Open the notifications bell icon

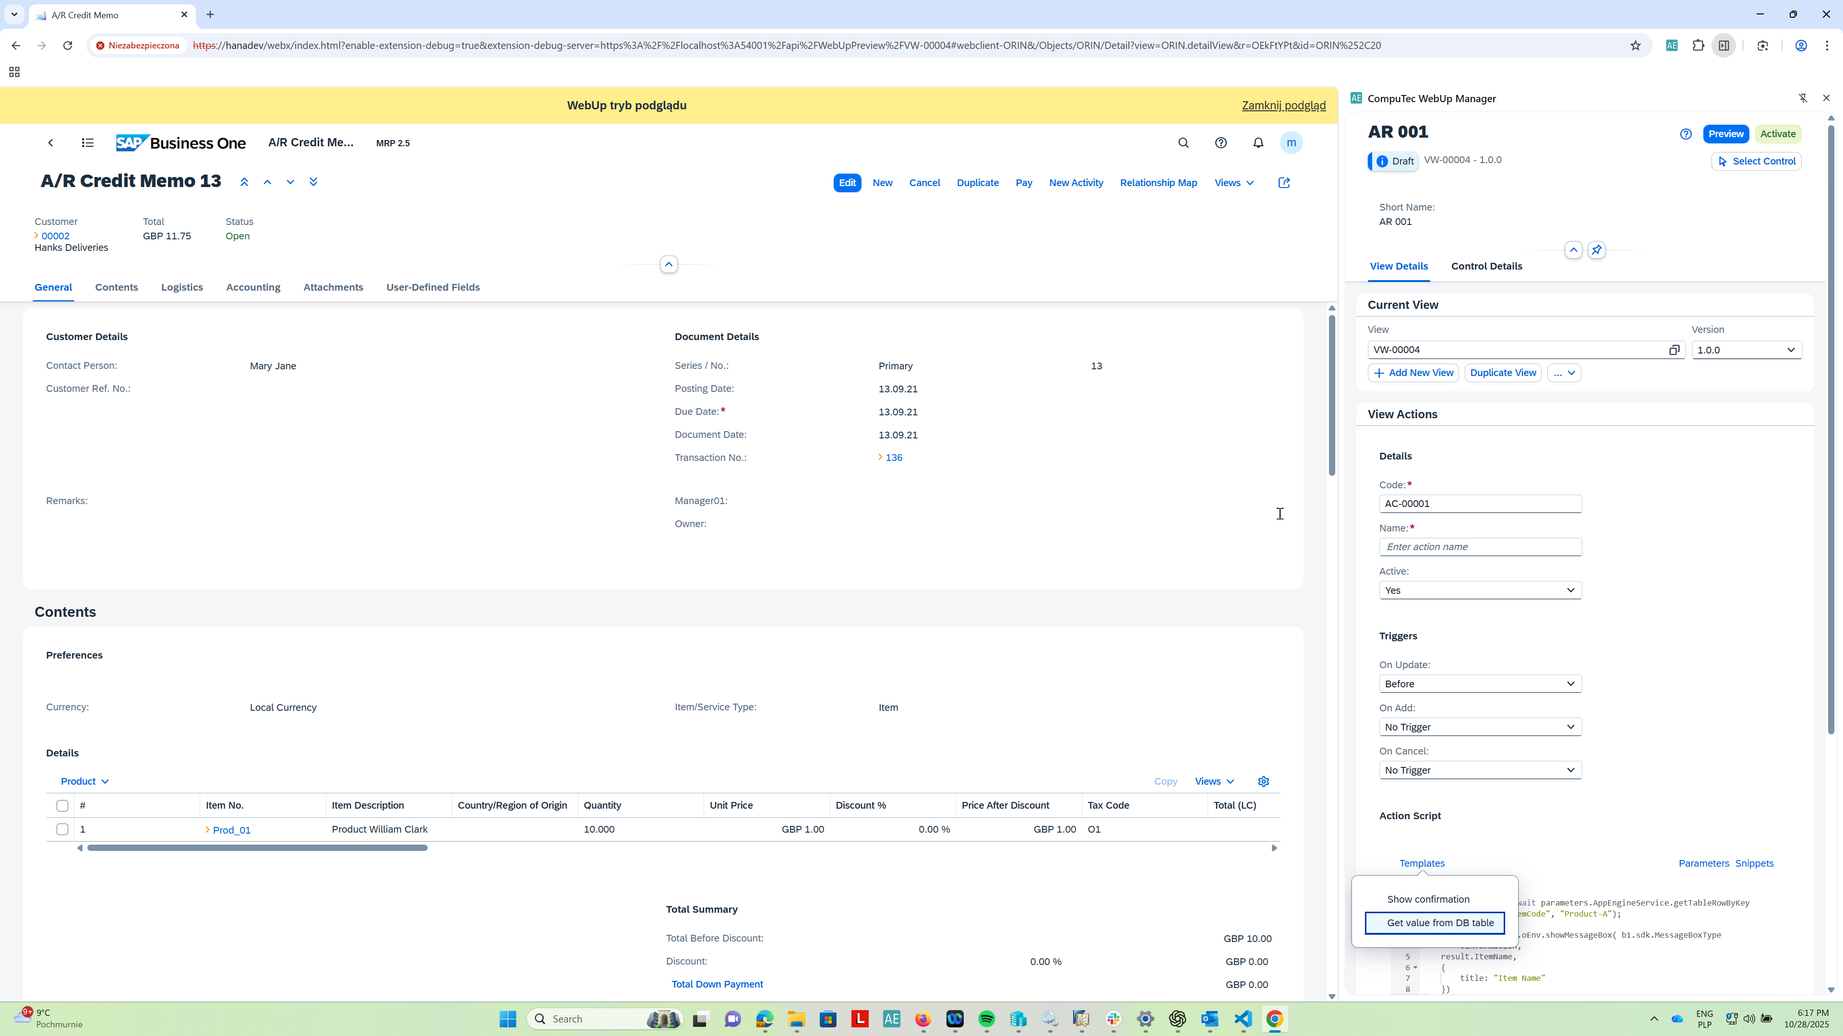click(x=1258, y=143)
